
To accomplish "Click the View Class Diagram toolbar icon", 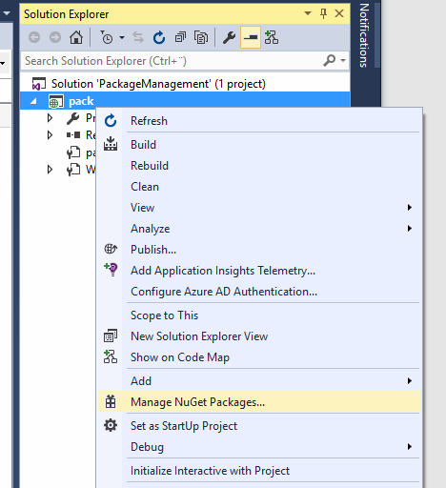I will tap(272, 37).
